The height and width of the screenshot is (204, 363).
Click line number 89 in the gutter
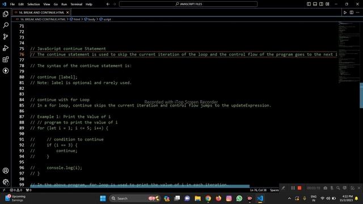point(22,128)
